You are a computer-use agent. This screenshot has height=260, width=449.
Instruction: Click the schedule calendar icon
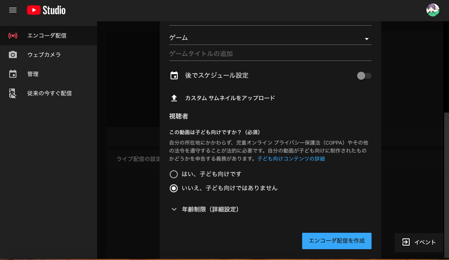coord(174,75)
